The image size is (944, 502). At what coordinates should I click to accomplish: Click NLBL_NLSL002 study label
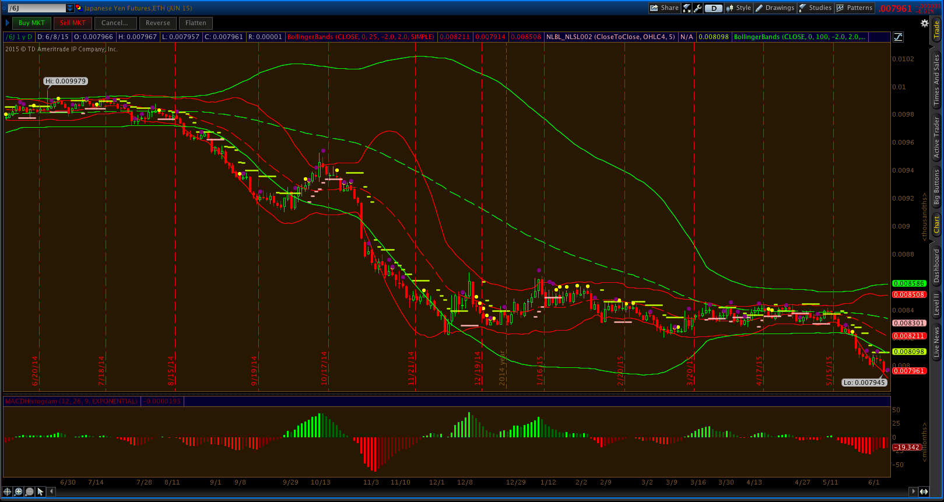coord(610,37)
